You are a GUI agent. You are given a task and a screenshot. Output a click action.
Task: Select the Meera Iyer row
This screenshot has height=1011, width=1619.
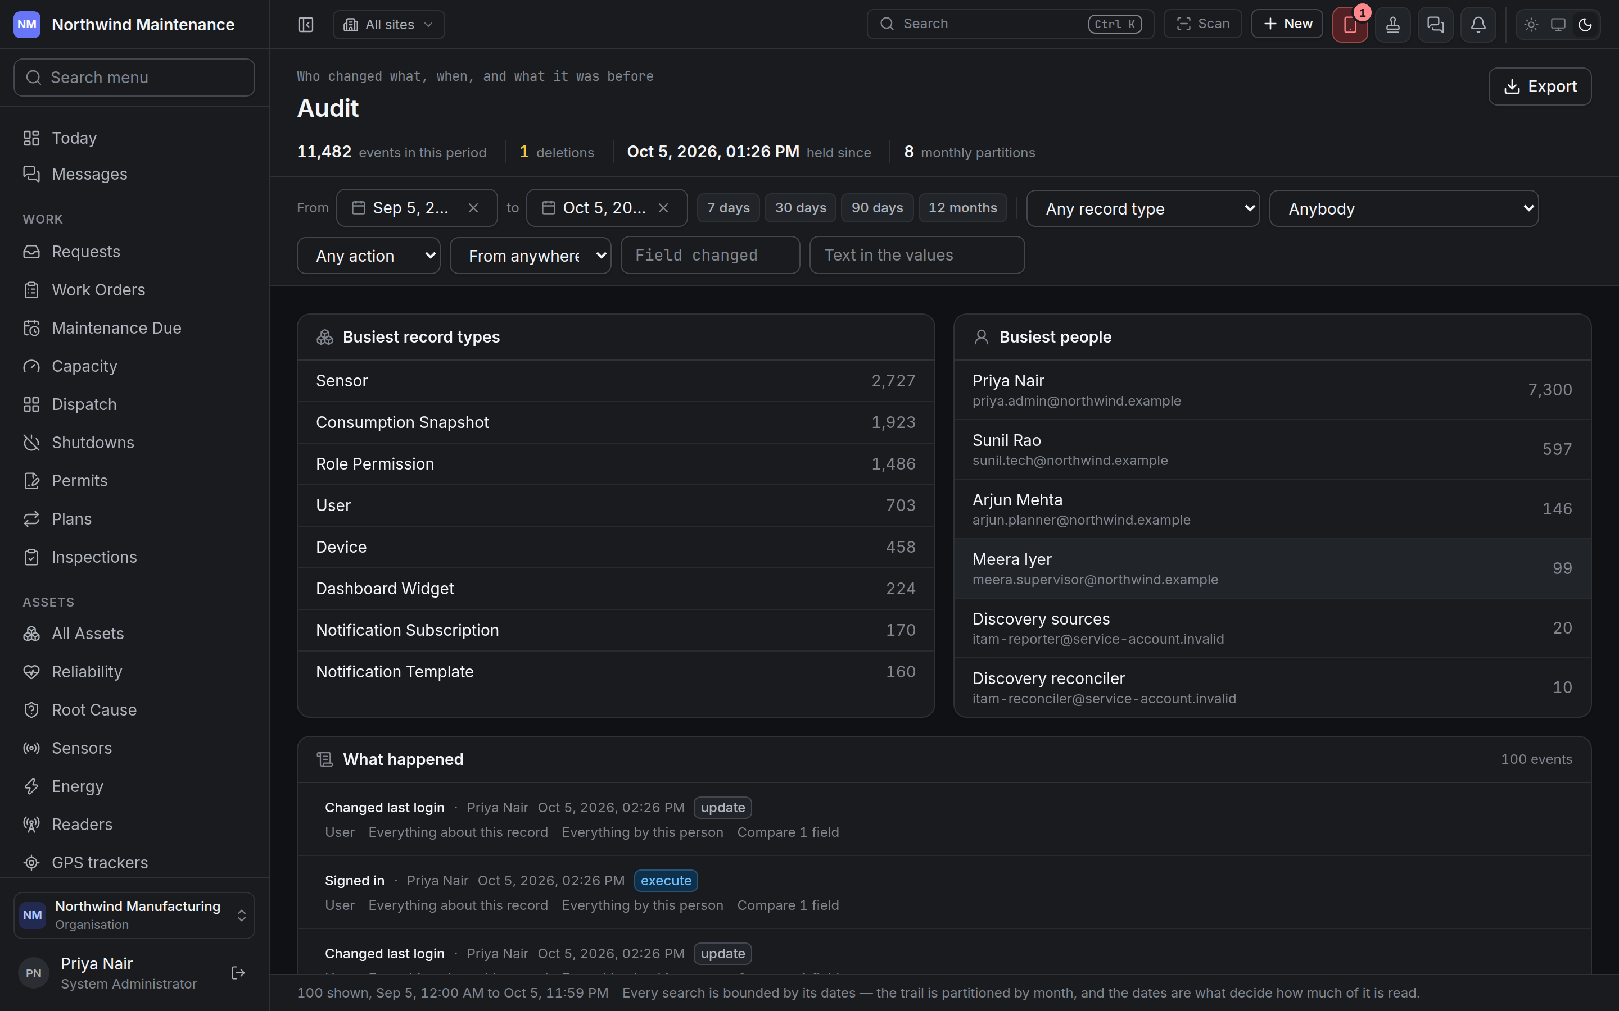point(1272,568)
